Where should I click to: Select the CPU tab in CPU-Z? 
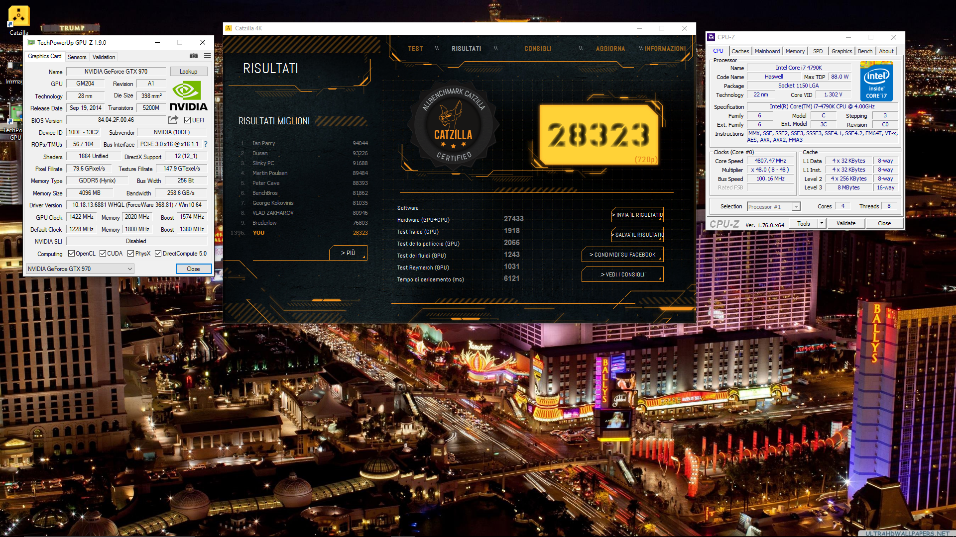tap(718, 51)
